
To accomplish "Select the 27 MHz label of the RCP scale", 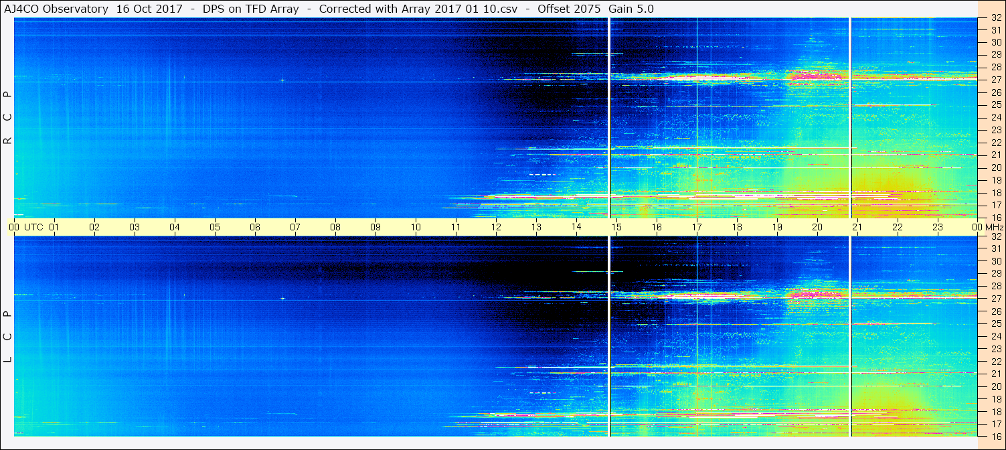I will coord(996,80).
